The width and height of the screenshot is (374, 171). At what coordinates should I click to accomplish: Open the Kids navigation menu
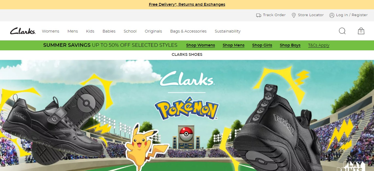coord(90,31)
